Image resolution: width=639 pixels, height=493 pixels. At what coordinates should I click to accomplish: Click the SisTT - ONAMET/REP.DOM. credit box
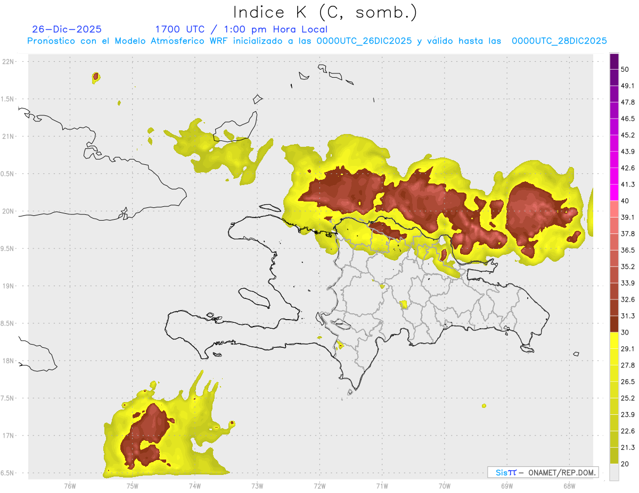(x=543, y=472)
